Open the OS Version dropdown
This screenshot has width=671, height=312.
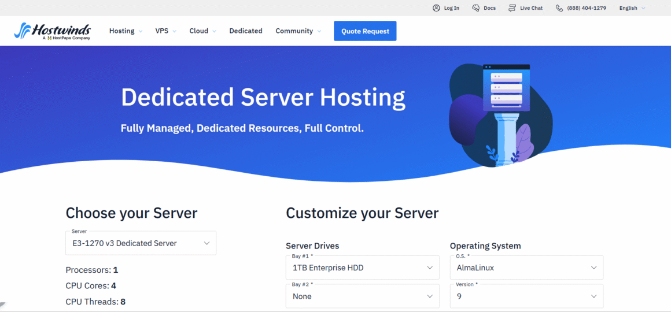tap(527, 296)
